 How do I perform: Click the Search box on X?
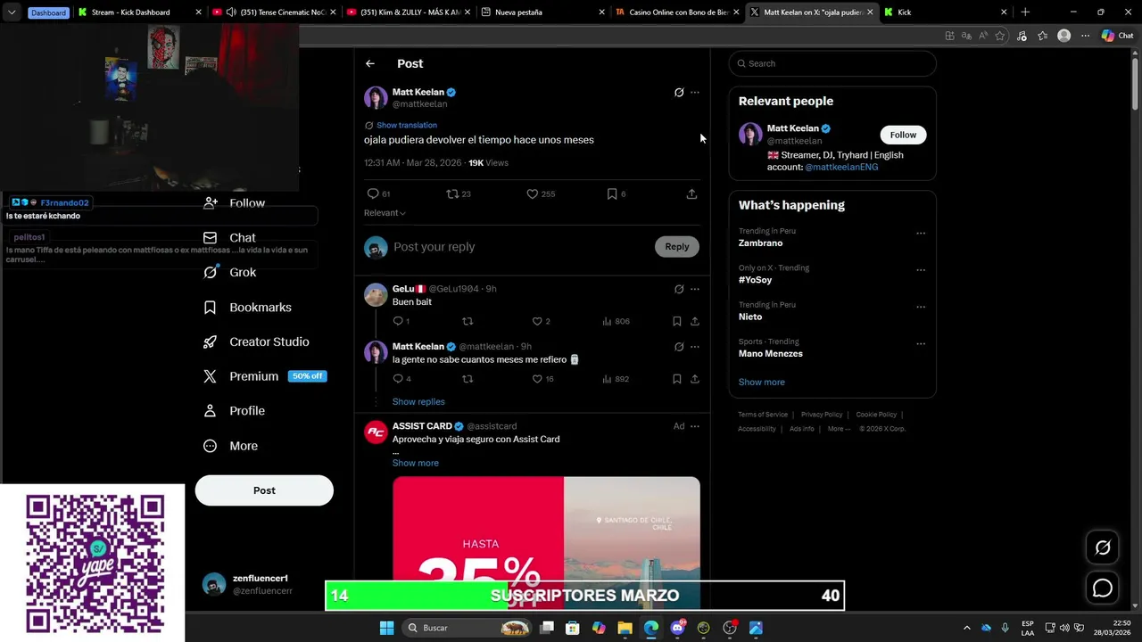tap(832, 63)
